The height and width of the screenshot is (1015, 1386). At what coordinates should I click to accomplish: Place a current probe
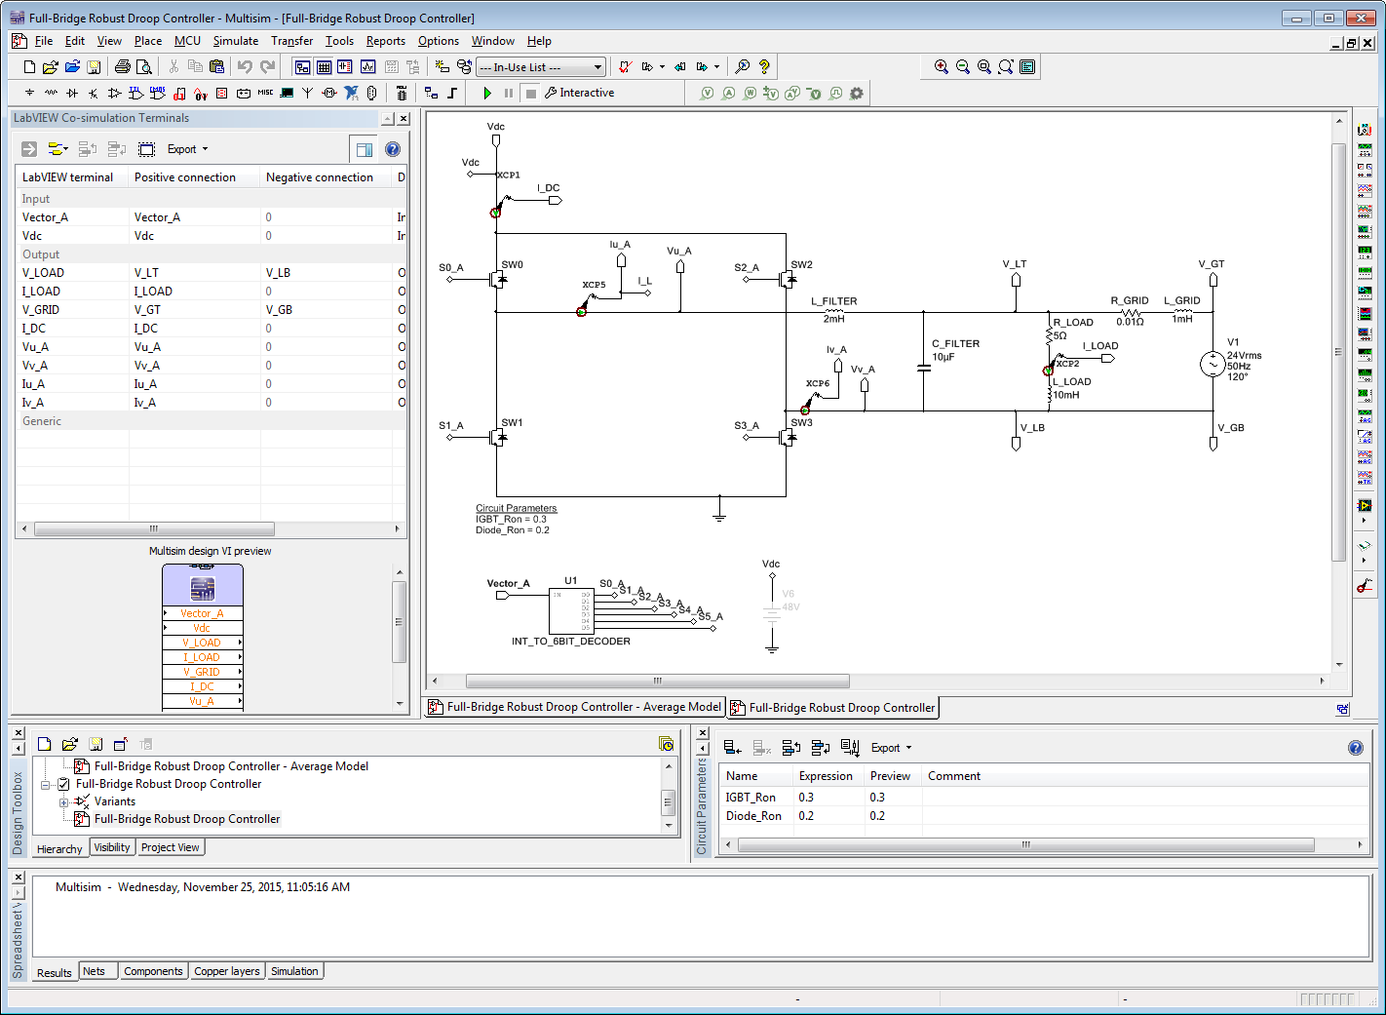(x=729, y=94)
